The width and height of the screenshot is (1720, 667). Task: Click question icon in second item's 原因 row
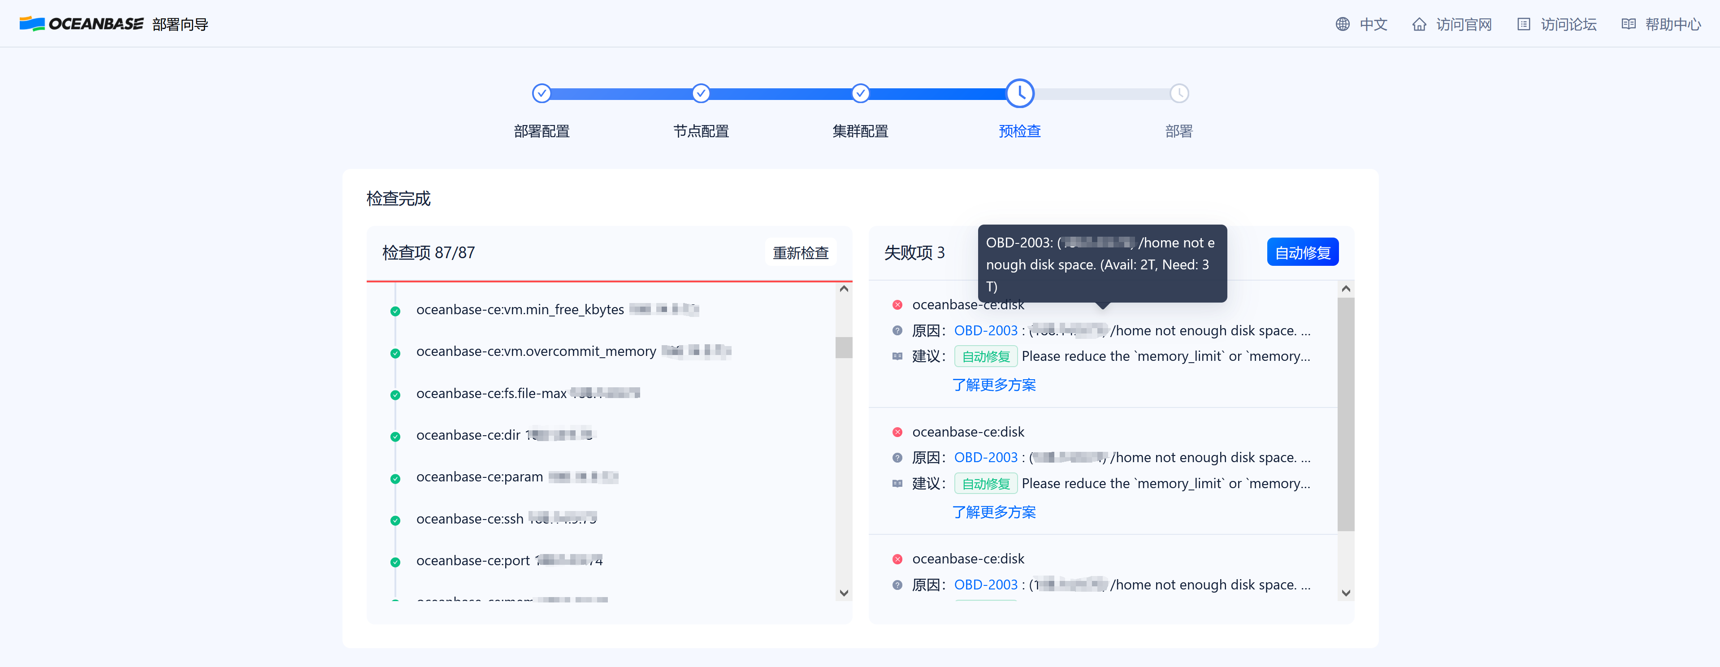897,457
